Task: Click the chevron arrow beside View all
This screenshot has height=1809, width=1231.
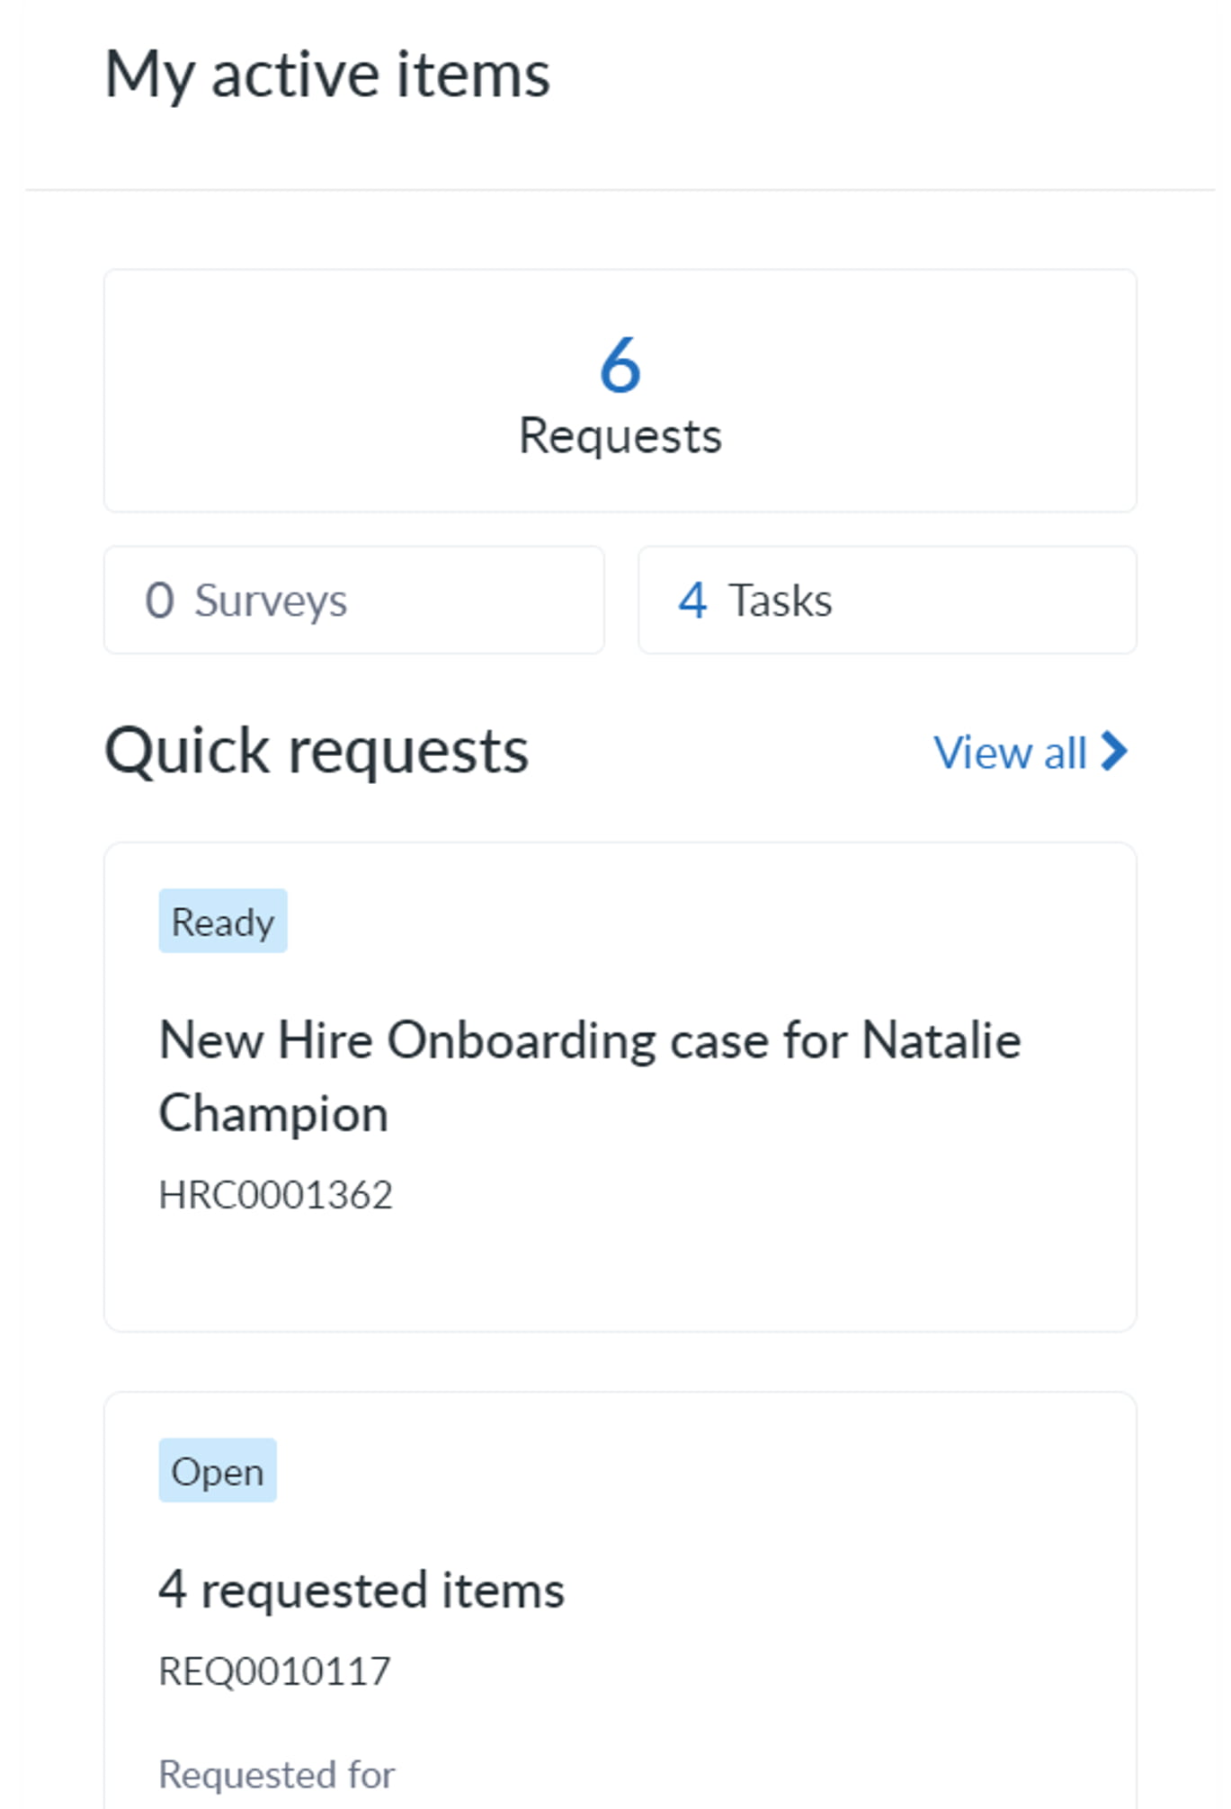Action: pyautogui.click(x=1114, y=752)
